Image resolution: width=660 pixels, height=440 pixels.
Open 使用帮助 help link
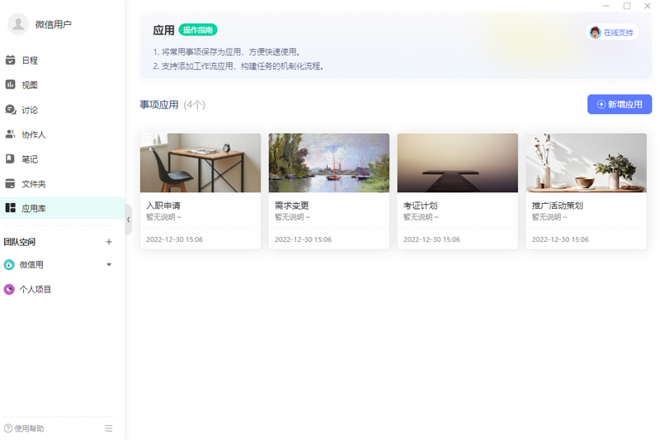[x=24, y=428]
